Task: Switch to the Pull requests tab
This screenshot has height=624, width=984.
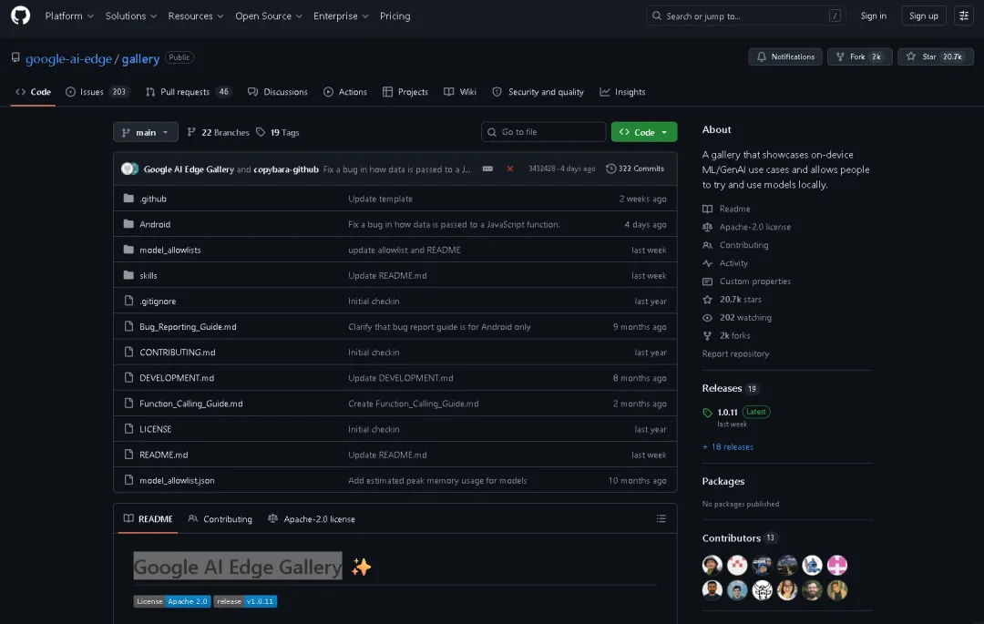Action: 189,92
